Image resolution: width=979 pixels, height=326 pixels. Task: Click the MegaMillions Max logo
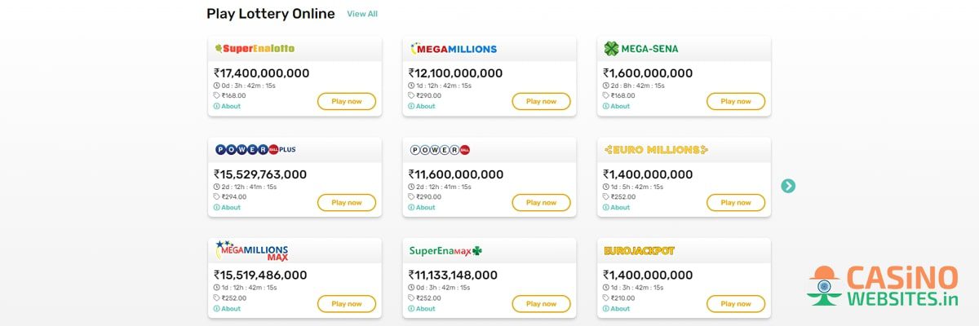(x=251, y=250)
